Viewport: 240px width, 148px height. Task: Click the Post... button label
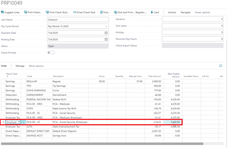pyautogui.click(x=106, y=12)
